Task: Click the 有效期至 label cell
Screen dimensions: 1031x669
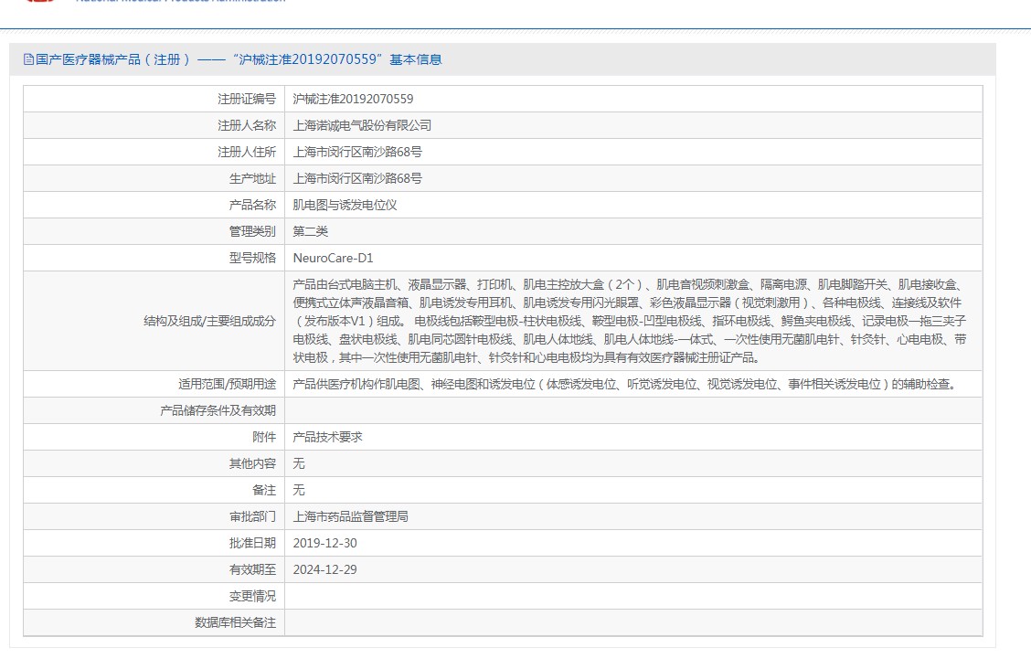Action: [x=154, y=569]
